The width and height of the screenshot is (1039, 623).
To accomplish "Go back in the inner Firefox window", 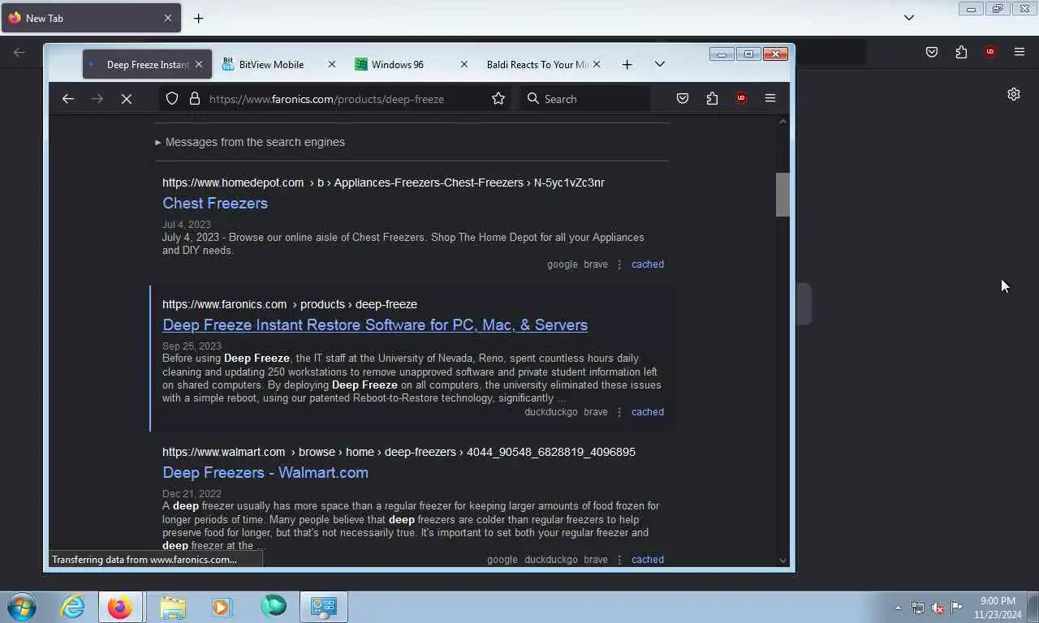I will [68, 99].
